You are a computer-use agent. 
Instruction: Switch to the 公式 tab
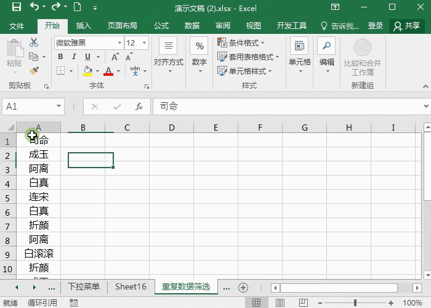tap(161, 26)
